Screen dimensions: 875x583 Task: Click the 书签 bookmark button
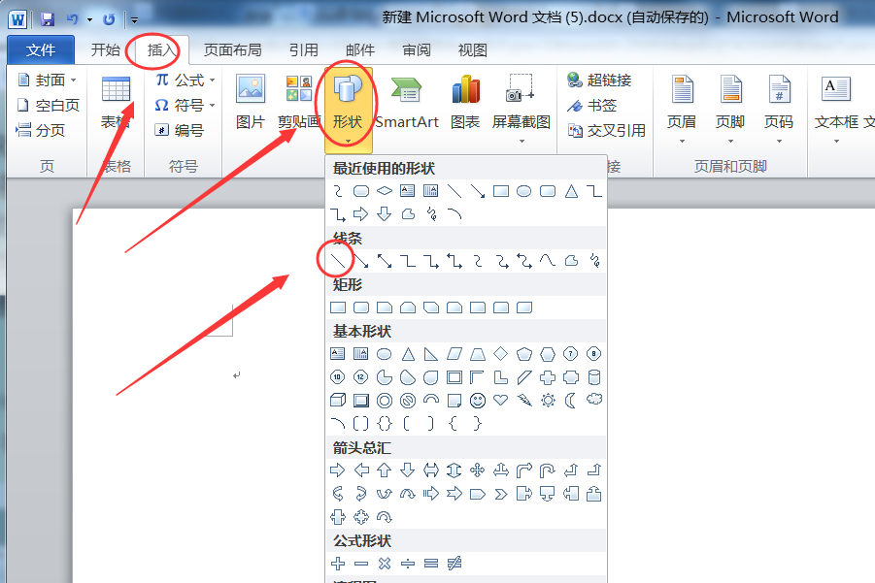[x=592, y=105]
